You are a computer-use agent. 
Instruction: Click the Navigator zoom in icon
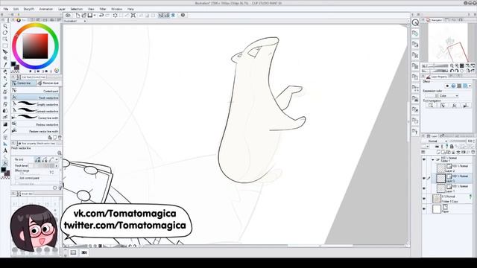click(457, 66)
